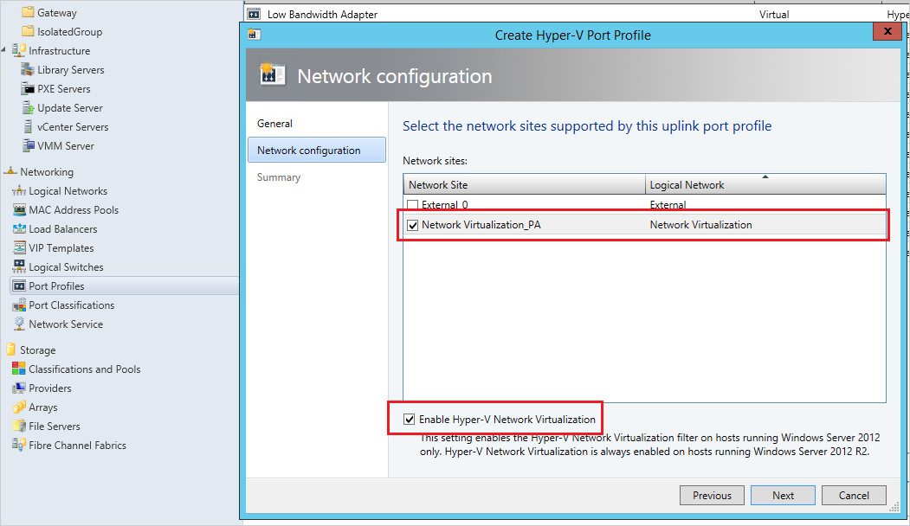Check the External_0 network site checkbox
The image size is (910, 526).
tap(412, 205)
